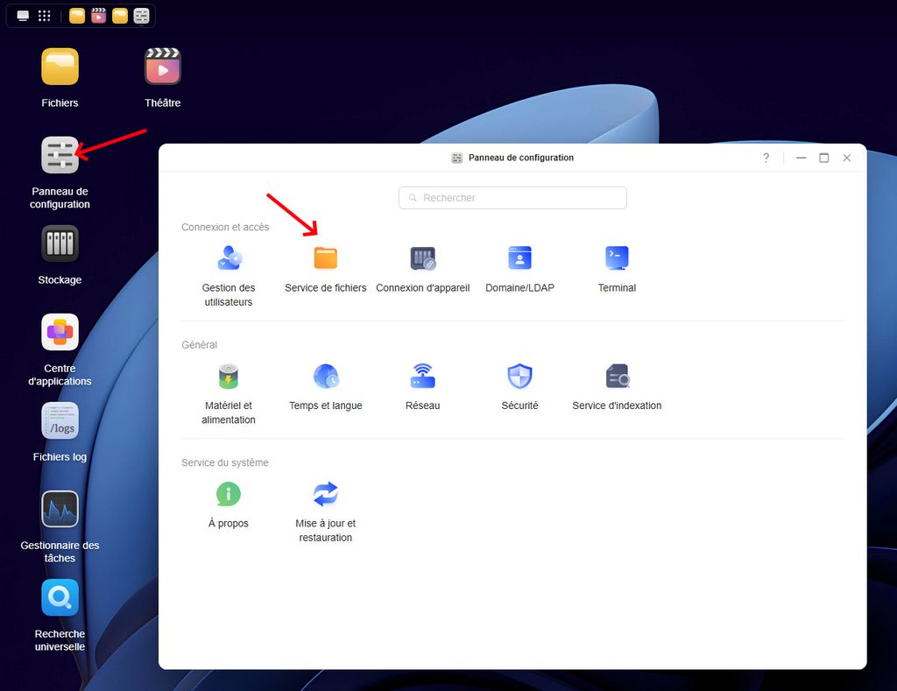The width and height of the screenshot is (897, 691).
Task: Open Matériel et alimentation settings
Action: tap(228, 377)
